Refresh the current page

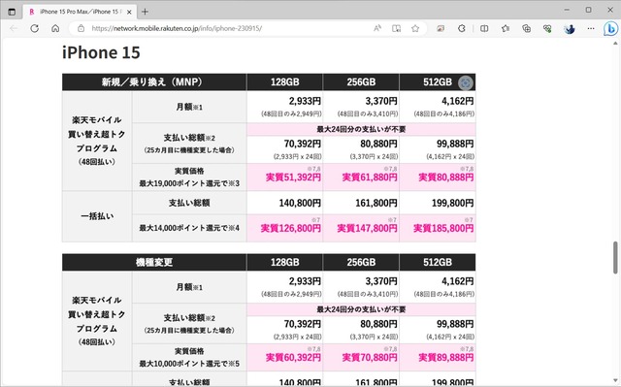(x=35, y=28)
